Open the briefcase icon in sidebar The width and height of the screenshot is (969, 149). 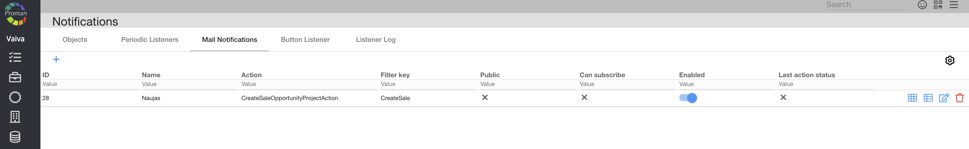[x=15, y=77]
